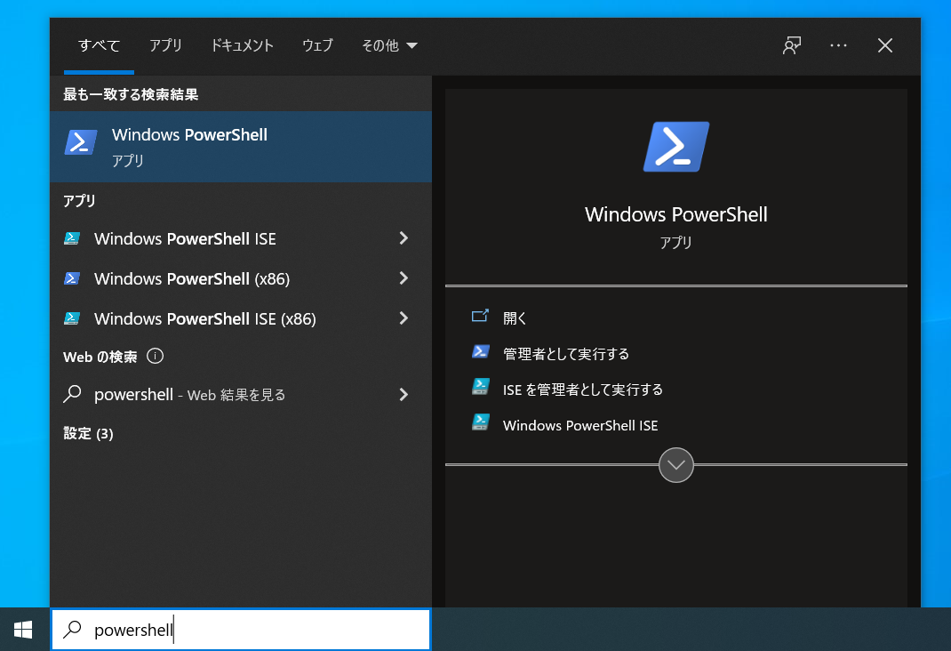Image resolution: width=951 pixels, height=651 pixels.
Task: Expand the powershell web results arrow
Action: tap(404, 395)
